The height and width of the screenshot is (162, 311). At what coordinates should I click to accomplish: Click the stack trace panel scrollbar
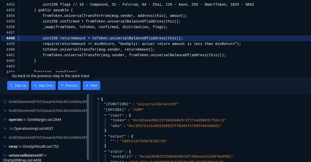[88, 126]
